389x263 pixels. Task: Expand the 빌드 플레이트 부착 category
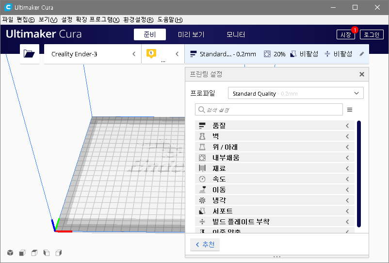point(275,222)
